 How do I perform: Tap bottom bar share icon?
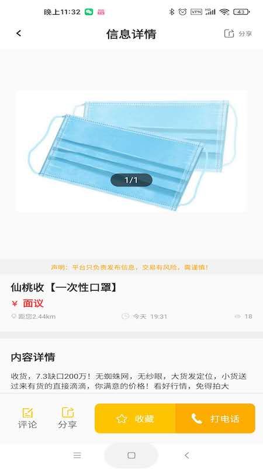point(68,413)
